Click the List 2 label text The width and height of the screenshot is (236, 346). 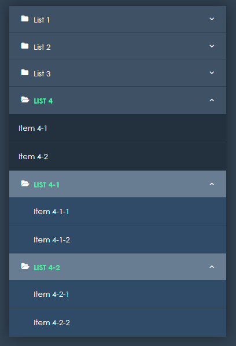42,47
